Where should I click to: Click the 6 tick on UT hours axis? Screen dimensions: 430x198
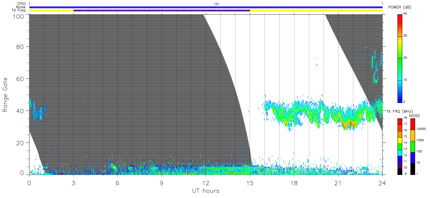pos(118,183)
